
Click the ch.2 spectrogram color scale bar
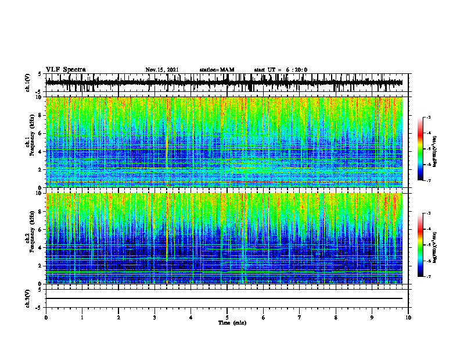(x=421, y=245)
